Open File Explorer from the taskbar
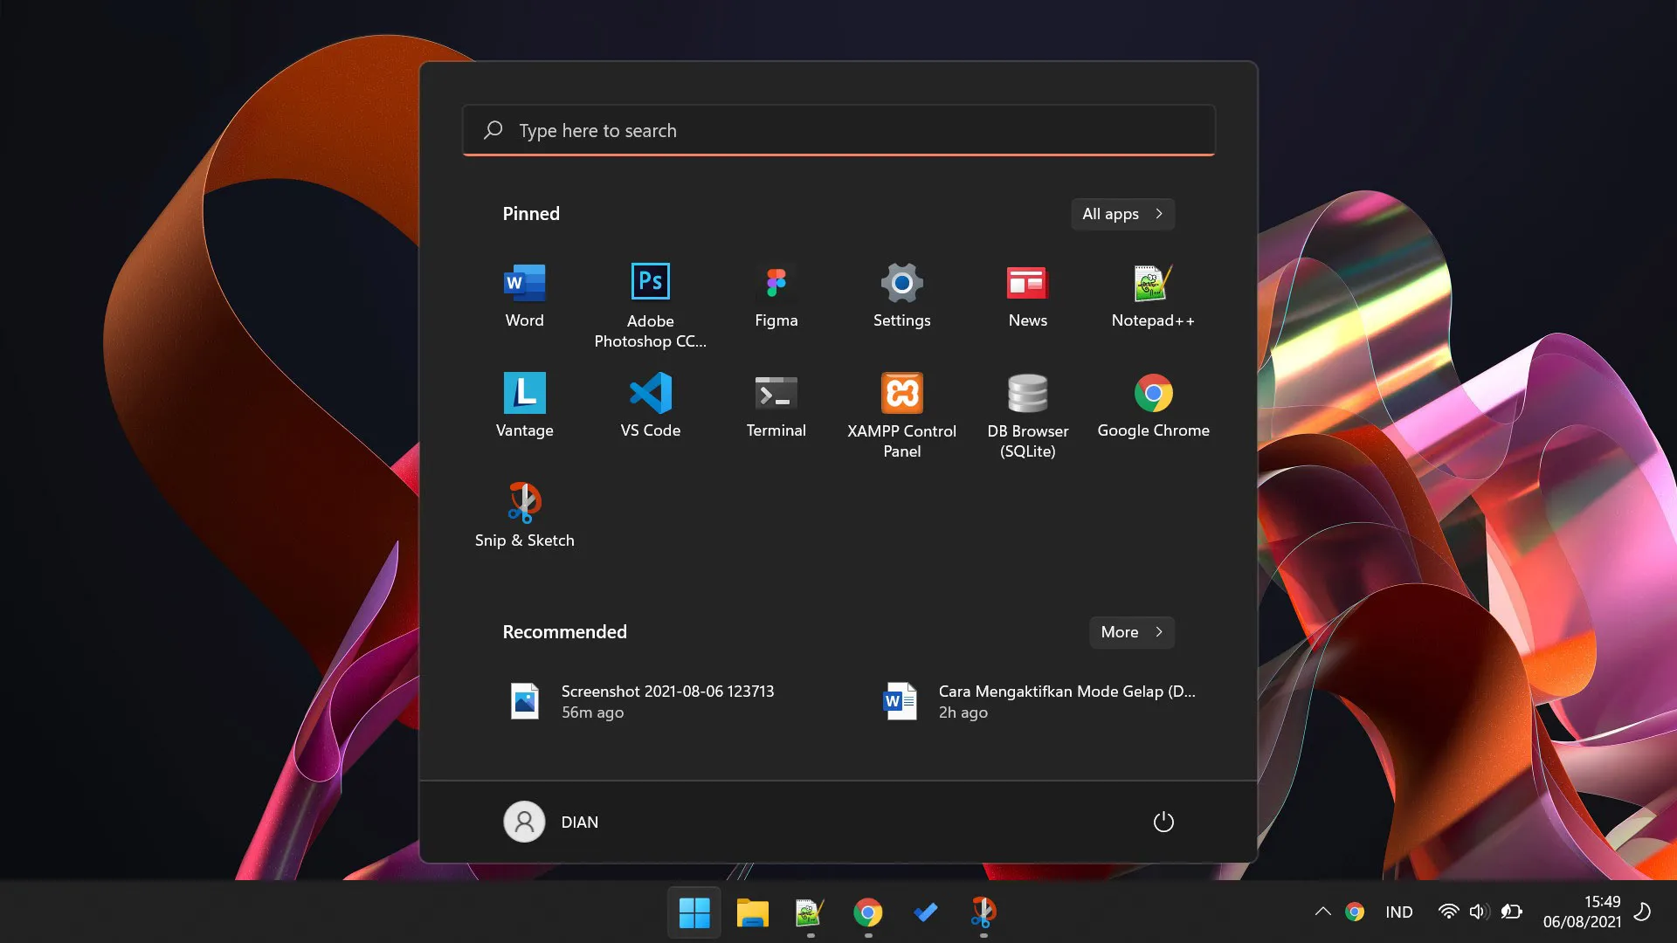The image size is (1677, 943). pyautogui.click(x=752, y=912)
